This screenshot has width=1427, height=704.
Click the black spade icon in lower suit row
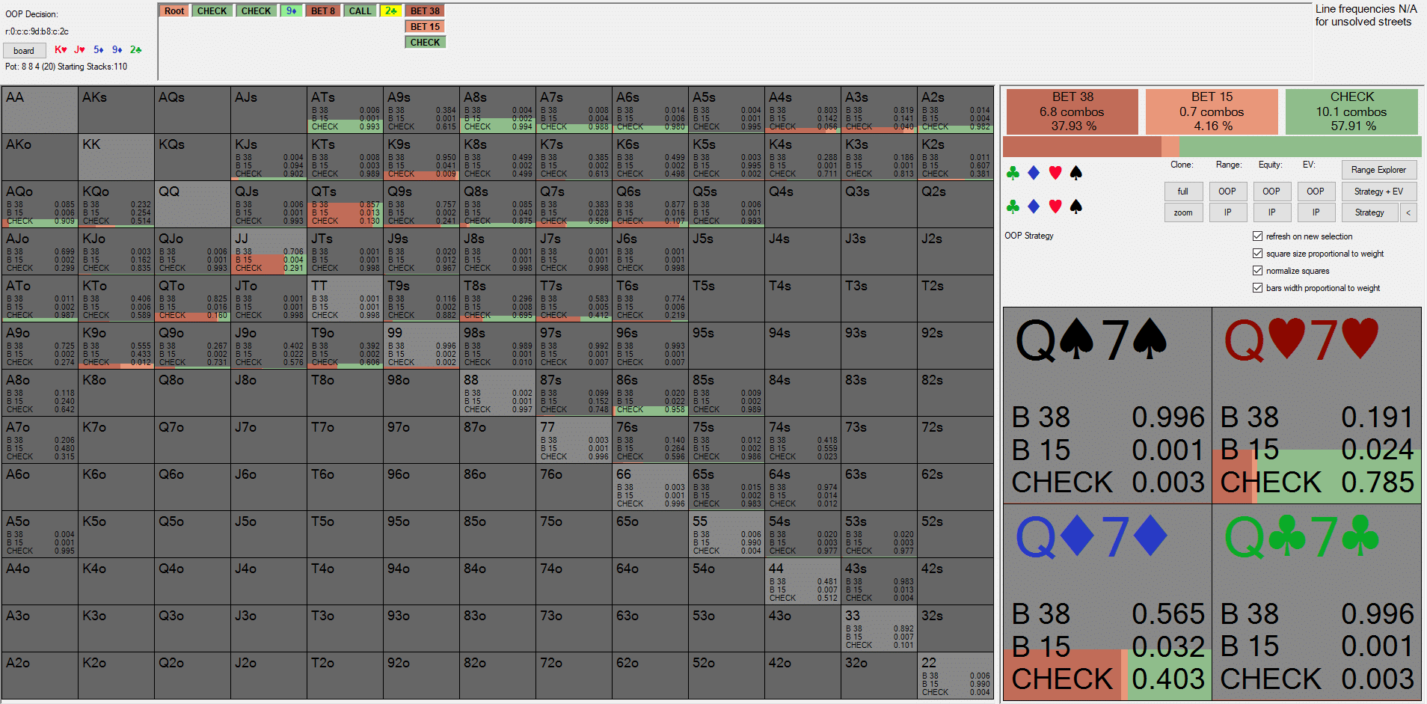1076,206
